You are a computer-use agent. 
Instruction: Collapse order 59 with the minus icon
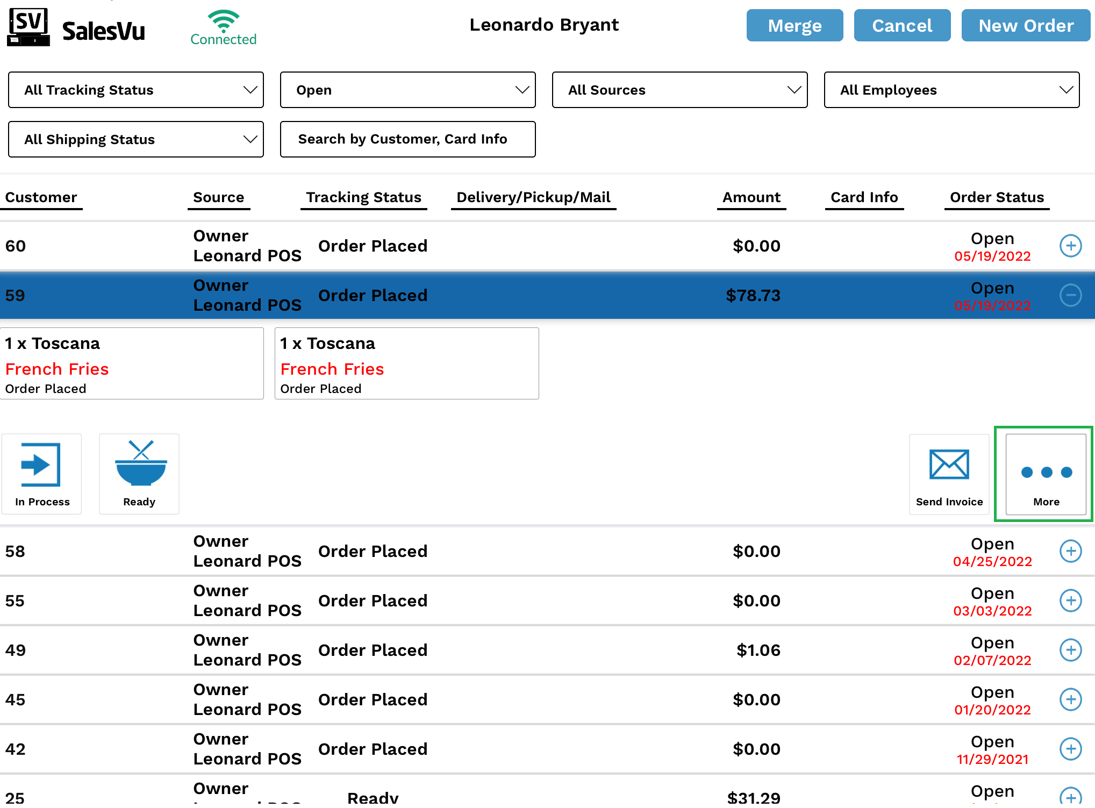tap(1070, 295)
